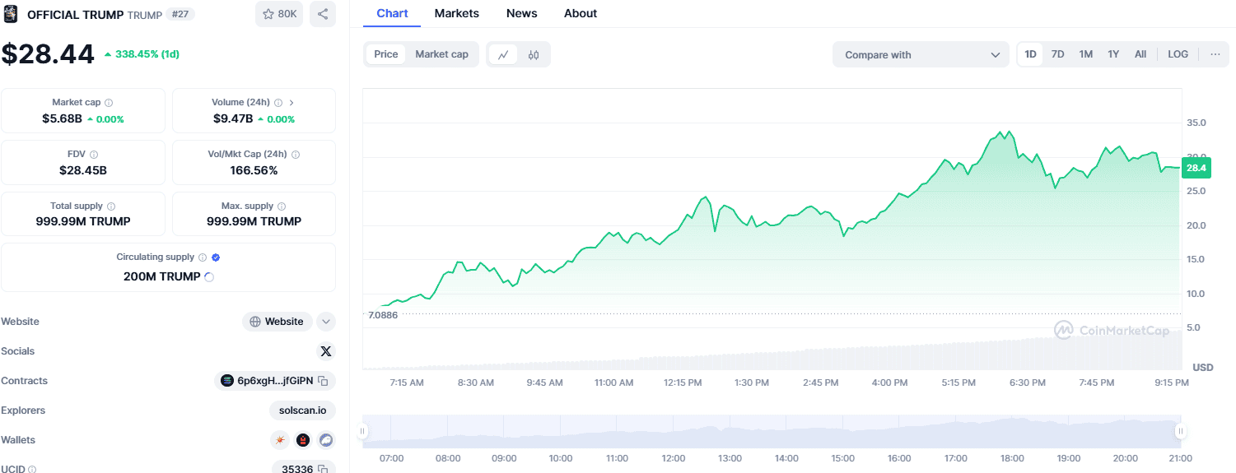The height and width of the screenshot is (473, 1236).
Task: Open Volume (24h) details arrow
Action: coord(292,103)
